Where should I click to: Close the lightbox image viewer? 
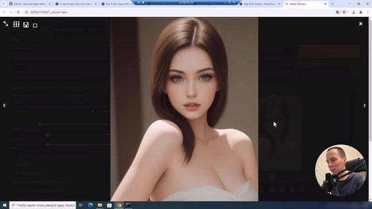tap(360, 24)
